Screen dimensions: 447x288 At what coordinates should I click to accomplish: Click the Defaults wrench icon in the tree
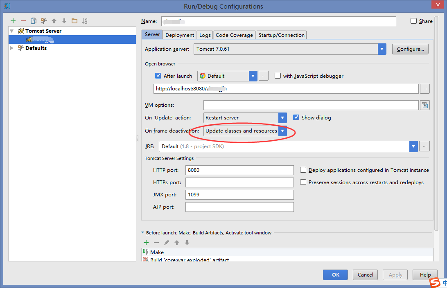(x=21, y=48)
